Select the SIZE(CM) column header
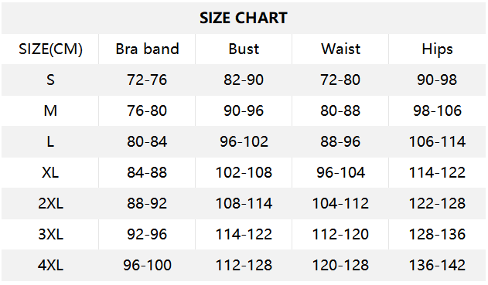This screenshot has height=285, width=488. (50, 49)
